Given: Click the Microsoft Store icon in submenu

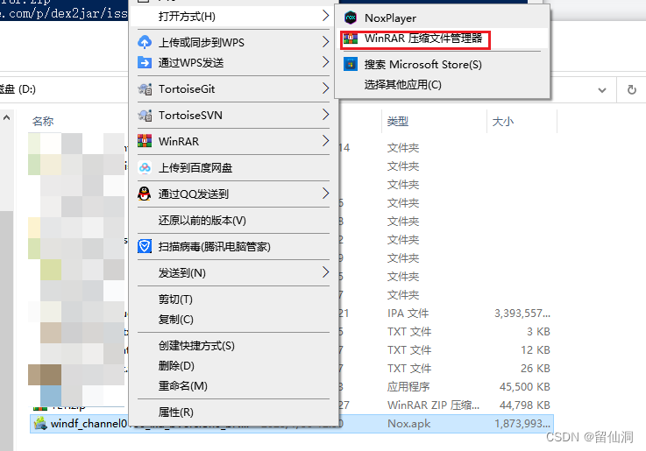Looking at the screenshot, I should [351, 65].
